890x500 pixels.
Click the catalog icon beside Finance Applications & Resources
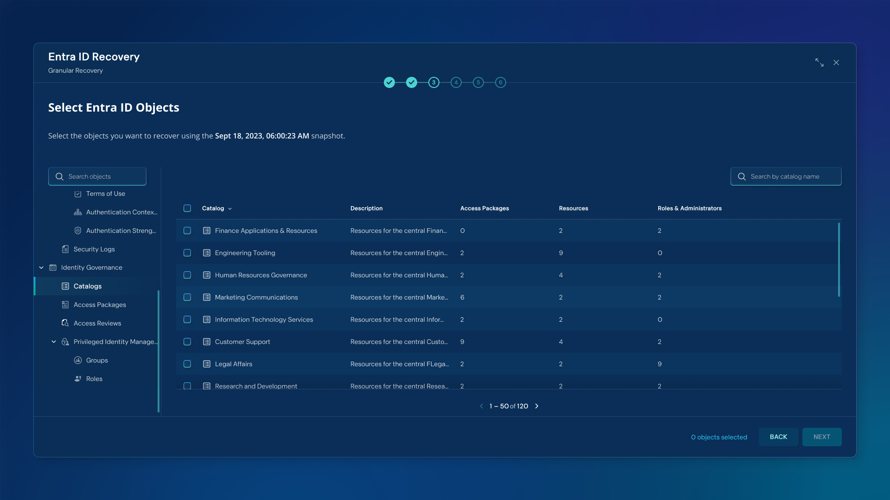pos(207,231)
